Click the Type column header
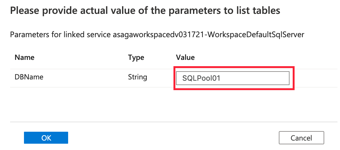Viewport: 340px width, 150px height. 136,57
